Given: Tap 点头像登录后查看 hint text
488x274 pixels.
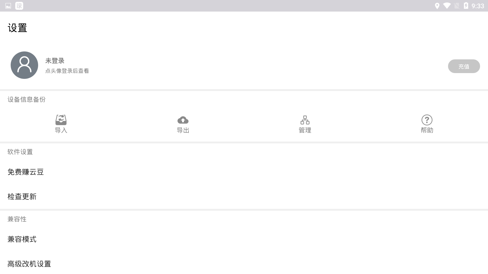Looking at the screenshot, I should (x=67, y=71).
